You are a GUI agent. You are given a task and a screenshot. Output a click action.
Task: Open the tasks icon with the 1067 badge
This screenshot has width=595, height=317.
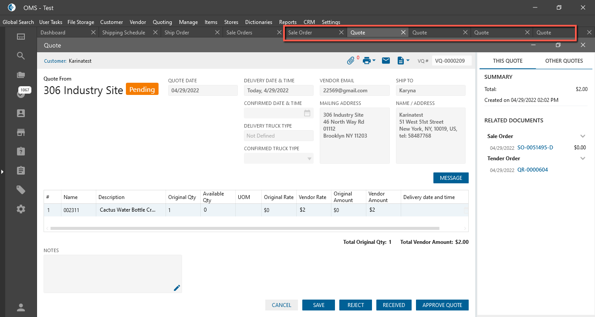tap(21, 94)
